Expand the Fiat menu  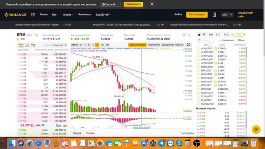click(x=55, y=15)
